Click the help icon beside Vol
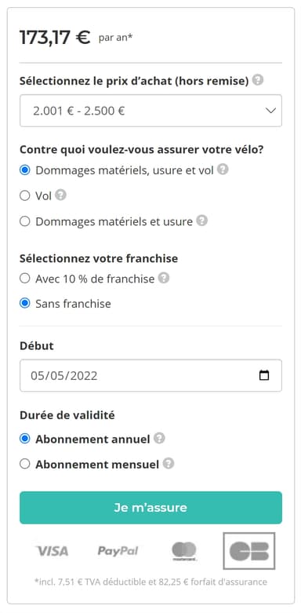Screen dimensions: 301x613 point(60,195)
